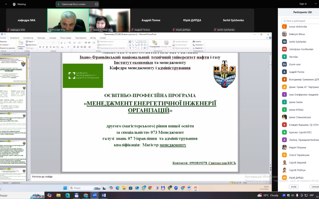The image size is (319, 199).
Task: Open Святослав Кісь's screen options ellipsis
Action: coord(96,4)
